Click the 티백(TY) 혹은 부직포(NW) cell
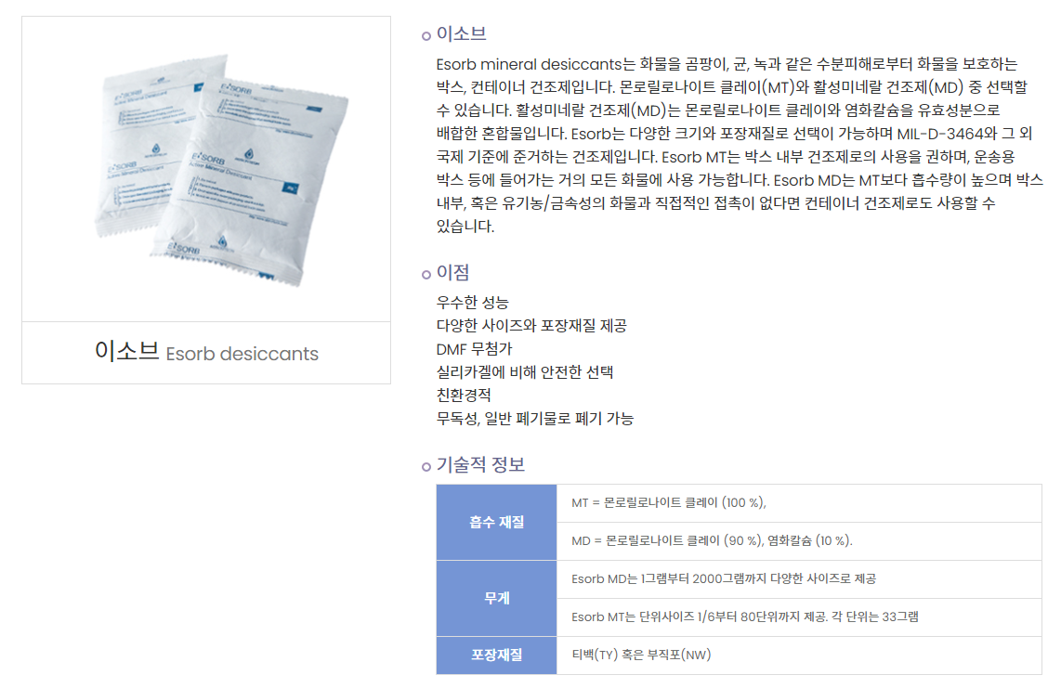 [x=799, y=655]
